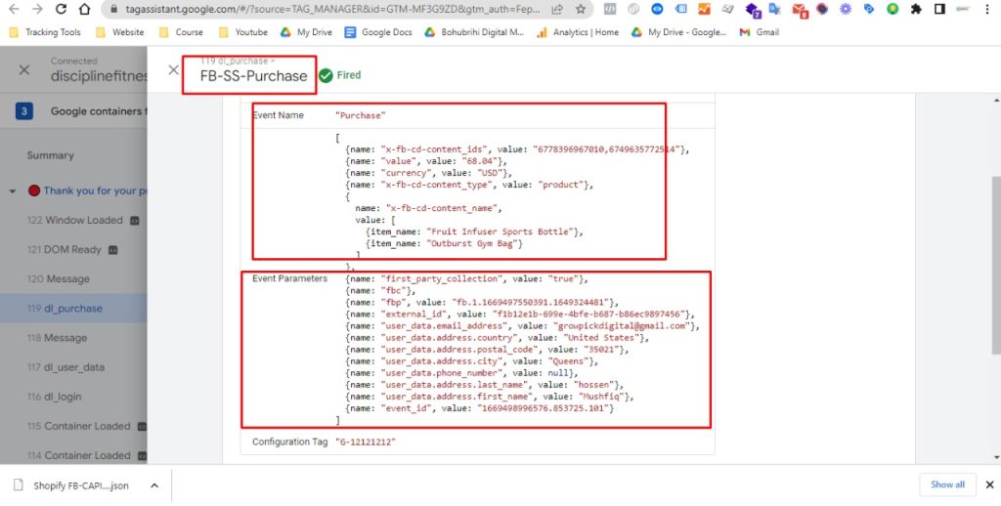Click Show all downloads button

coord(947,485)
